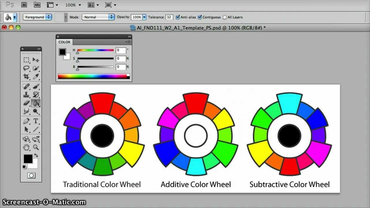Uncheck the Anti-alias checkbox
This screenshot has width=370, height=208.
[178, 17]
